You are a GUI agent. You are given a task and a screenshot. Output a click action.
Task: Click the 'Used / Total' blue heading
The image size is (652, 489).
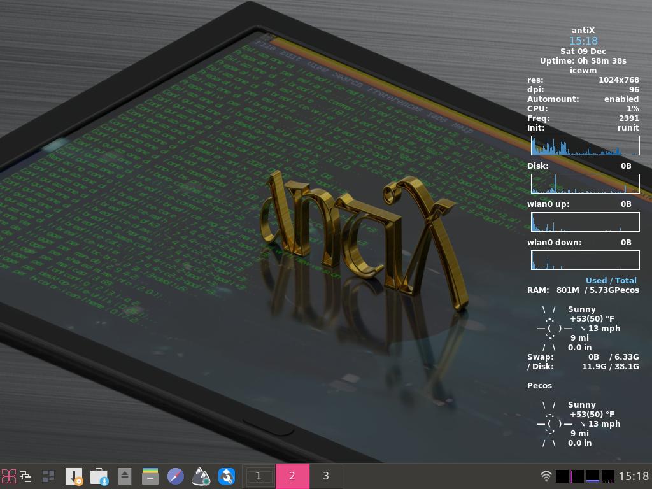pos(611,280)
